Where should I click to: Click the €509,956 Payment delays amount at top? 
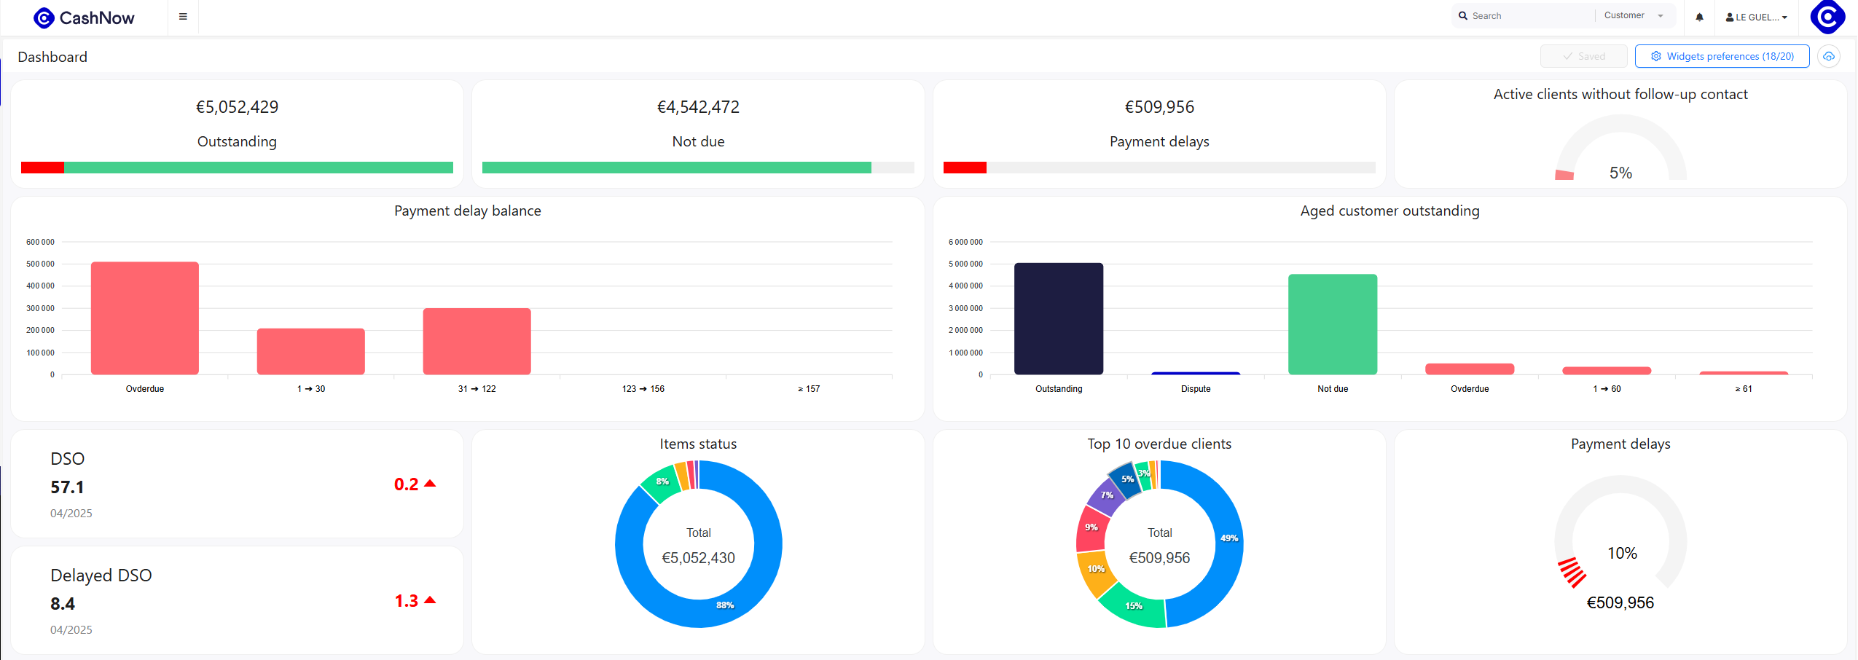coord(1159,107)
